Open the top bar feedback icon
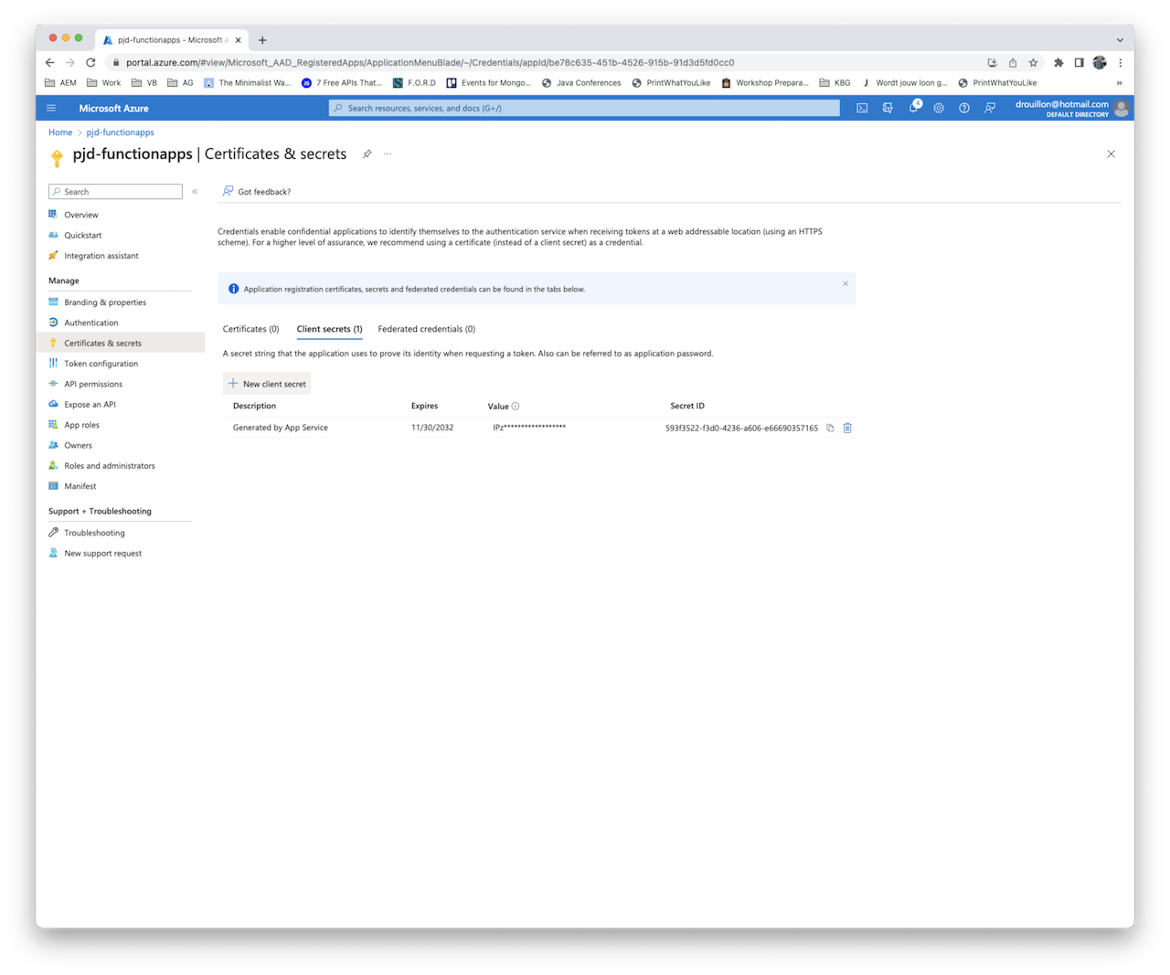The width and height of the screenshot is (1170, 975). pyautogui.click(x=990, y=108)
